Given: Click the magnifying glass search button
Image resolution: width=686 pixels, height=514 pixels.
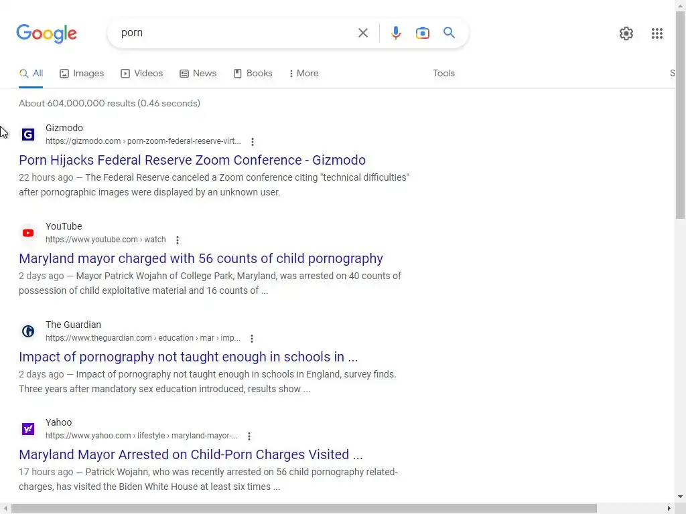Looking at the screenshot, I should [449, 33].
